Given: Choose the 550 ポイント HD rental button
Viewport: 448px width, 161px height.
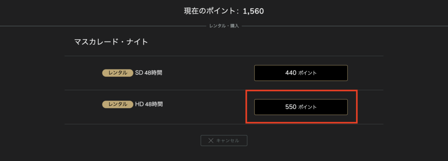Looking at the screenshot, I should pos(301,107).
